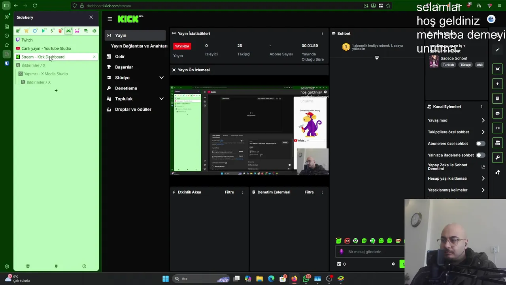Click Filtre in Denetim Eylemleri panel
The width and height of the screenshot is (506, 285).
point(309,192)
